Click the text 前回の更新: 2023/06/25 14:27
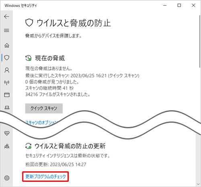 coord(56,164)
